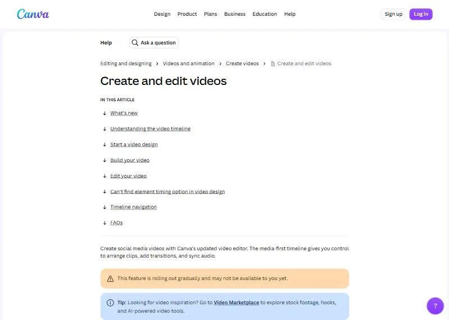Click the document icon in the breadcrumb
Viewport: 449px width, 320px height.
click(273, 64)
